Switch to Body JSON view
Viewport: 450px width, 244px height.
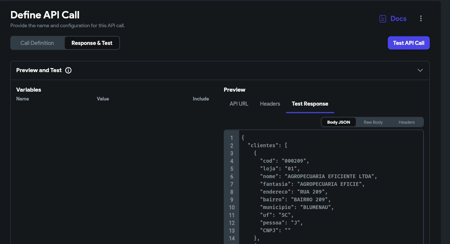pos(339,122)
